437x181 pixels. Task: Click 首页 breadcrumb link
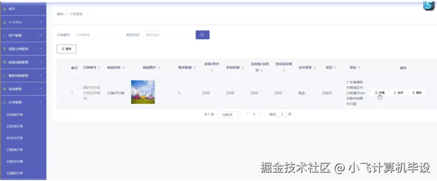click(60, 14)
